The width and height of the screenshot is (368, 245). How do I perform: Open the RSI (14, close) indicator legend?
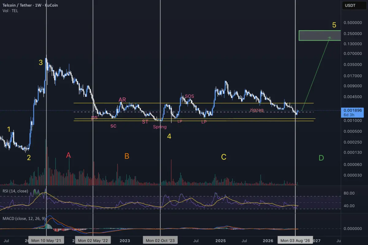[x=15, y=191]
